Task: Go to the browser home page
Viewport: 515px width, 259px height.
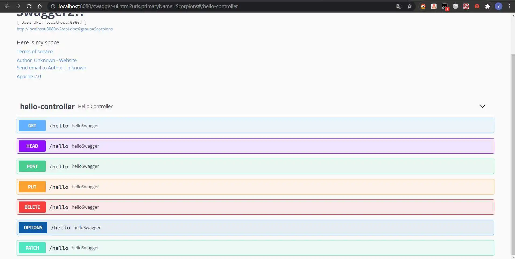Action: pos(40,6)
